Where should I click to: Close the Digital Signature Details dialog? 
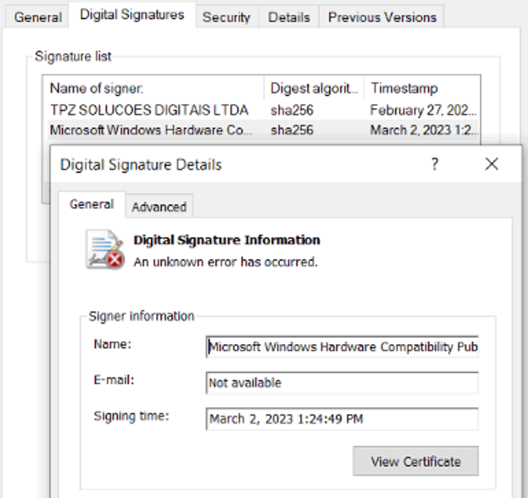492,164
